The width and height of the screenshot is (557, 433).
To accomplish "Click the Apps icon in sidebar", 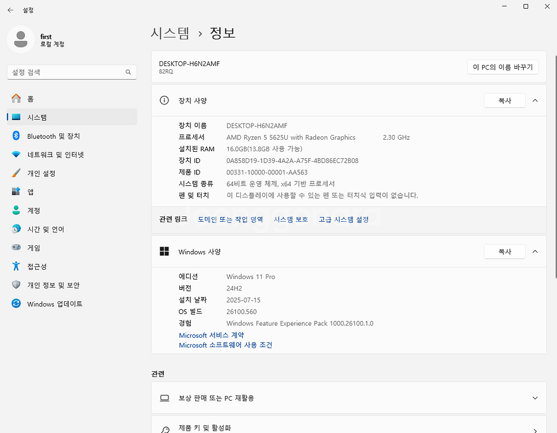I will pyautogui.click(x=16, y=192).
